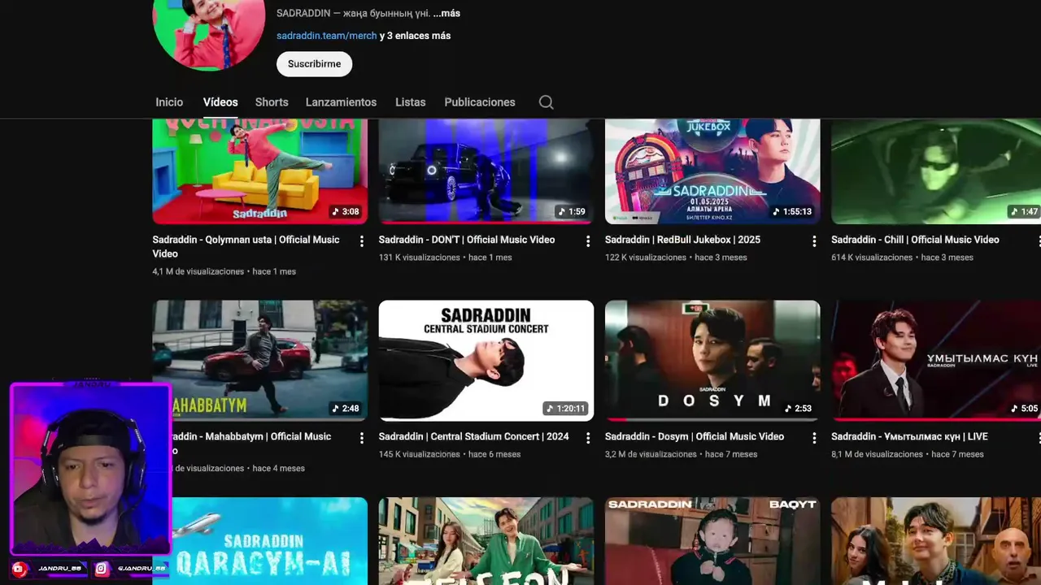Open options menu for Dosym video
1041x585 pixels.
pos(814,438)
